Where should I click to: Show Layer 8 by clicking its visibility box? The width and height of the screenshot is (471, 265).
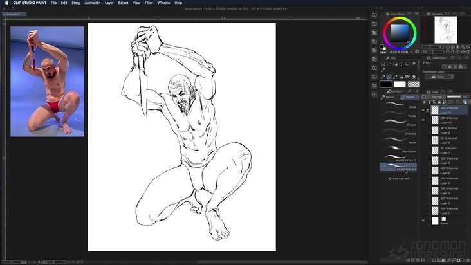423,140
